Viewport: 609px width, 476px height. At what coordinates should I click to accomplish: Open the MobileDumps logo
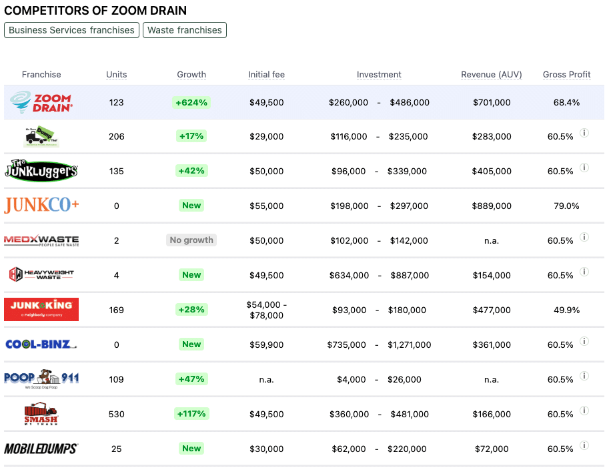(41, 449)
